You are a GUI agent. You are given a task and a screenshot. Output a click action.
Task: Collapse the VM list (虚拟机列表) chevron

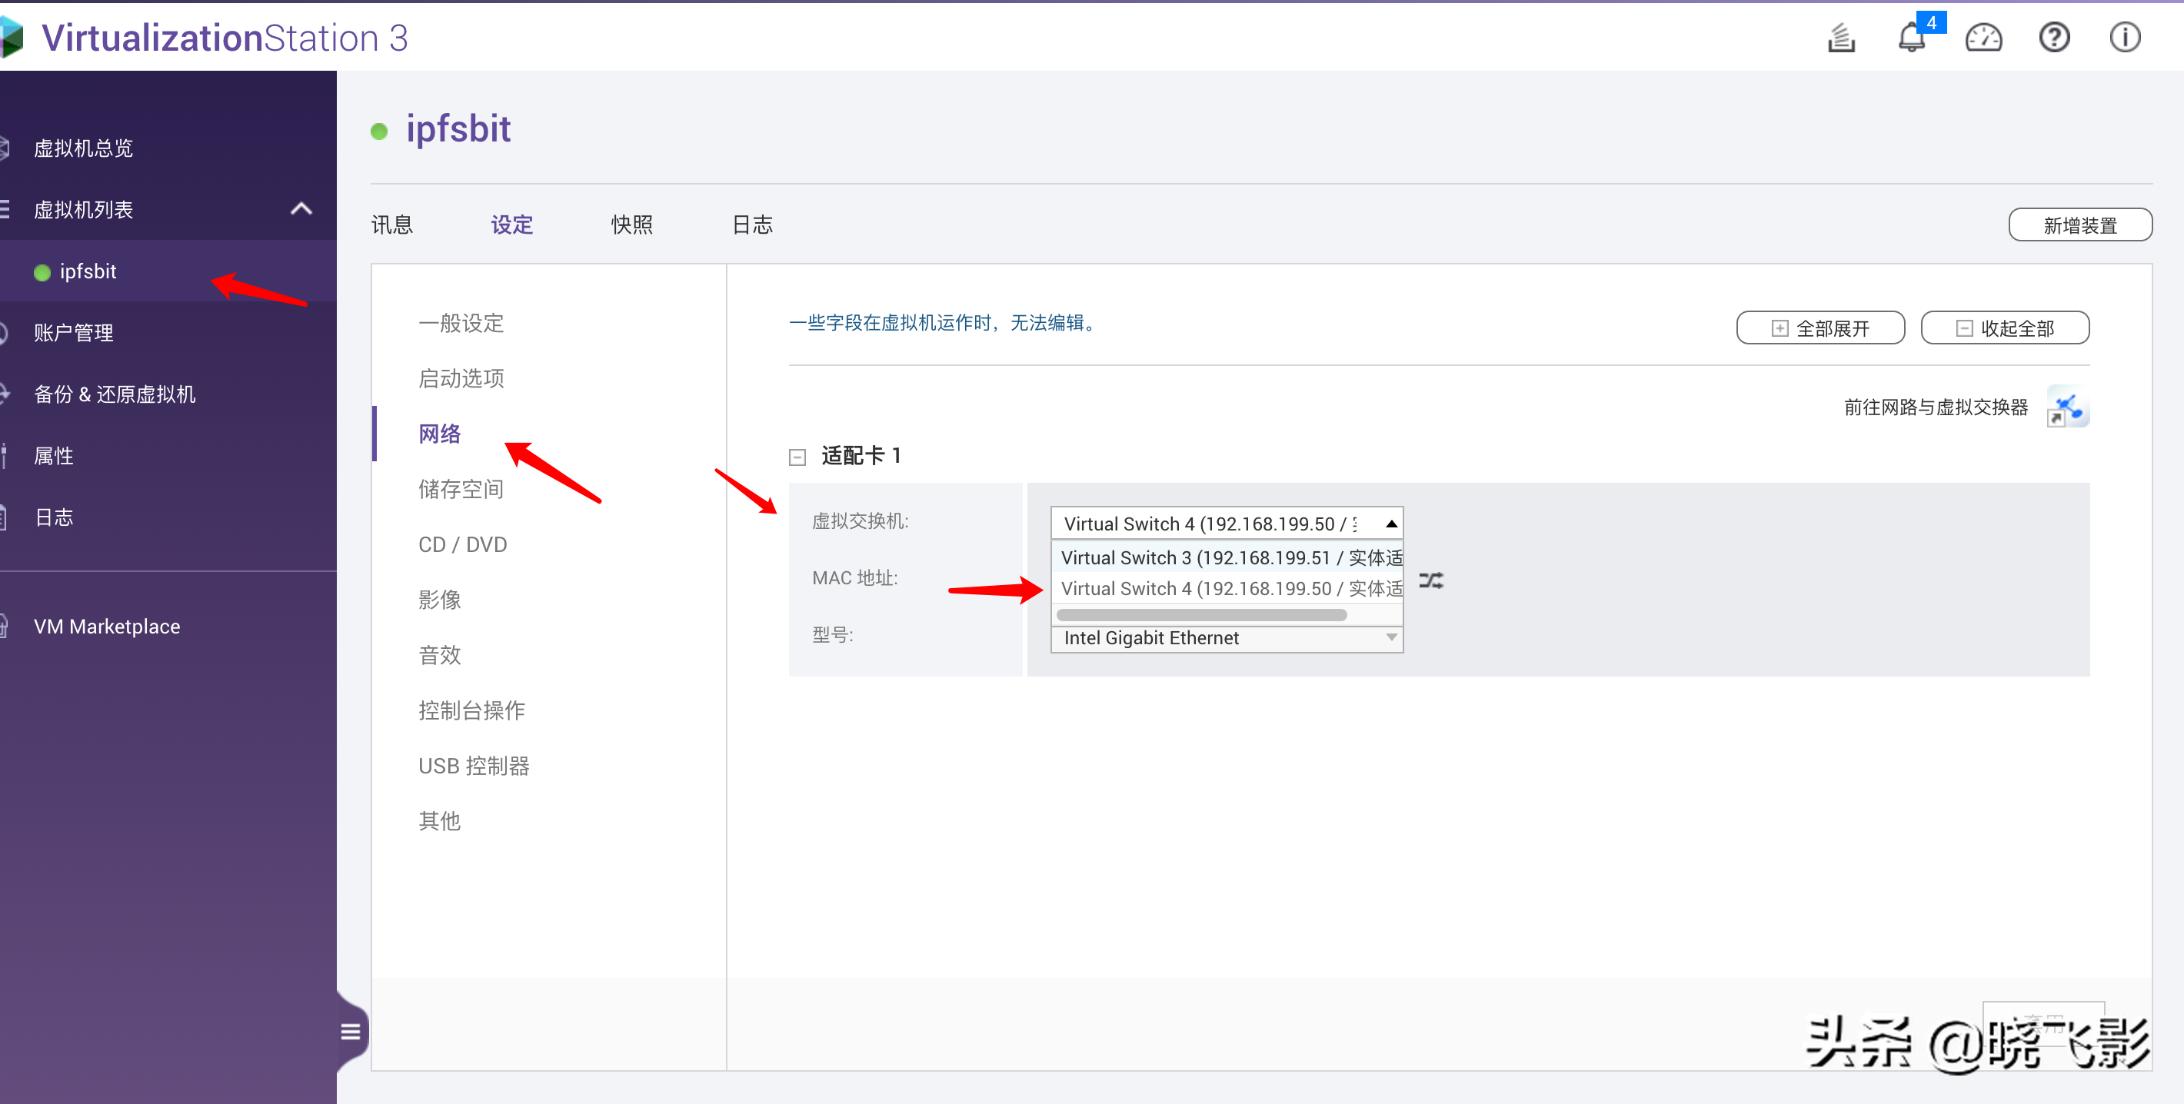[301, 208]
